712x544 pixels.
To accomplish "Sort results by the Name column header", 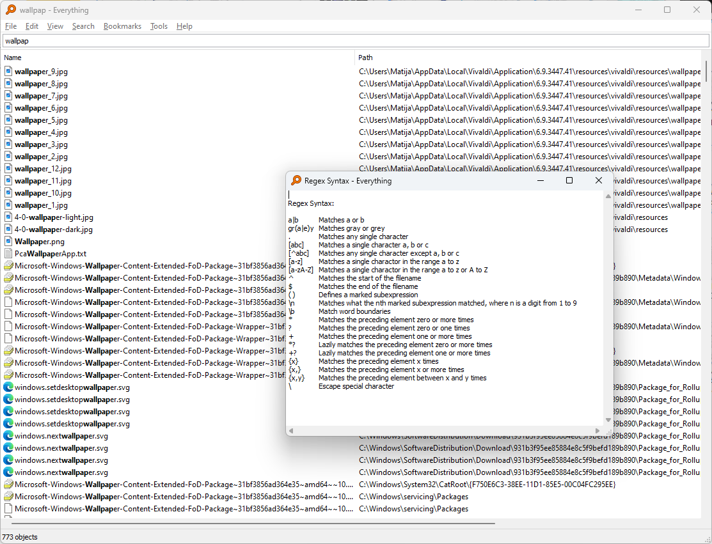I will [178, 58].
